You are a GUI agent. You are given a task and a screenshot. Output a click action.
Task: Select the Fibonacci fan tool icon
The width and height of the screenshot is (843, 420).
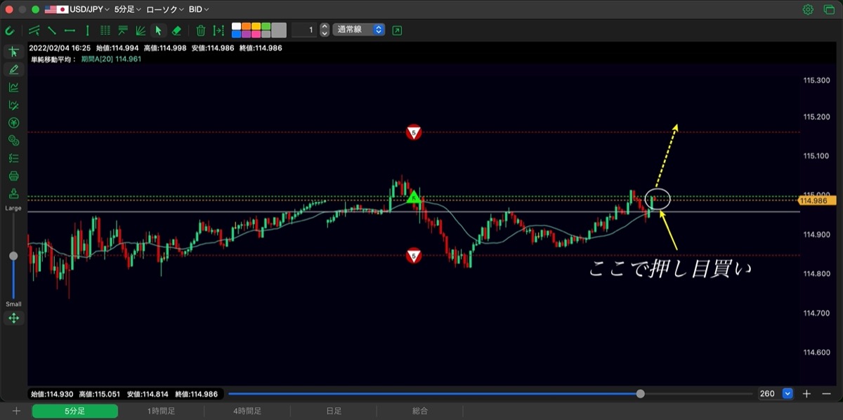click(140, 30)
